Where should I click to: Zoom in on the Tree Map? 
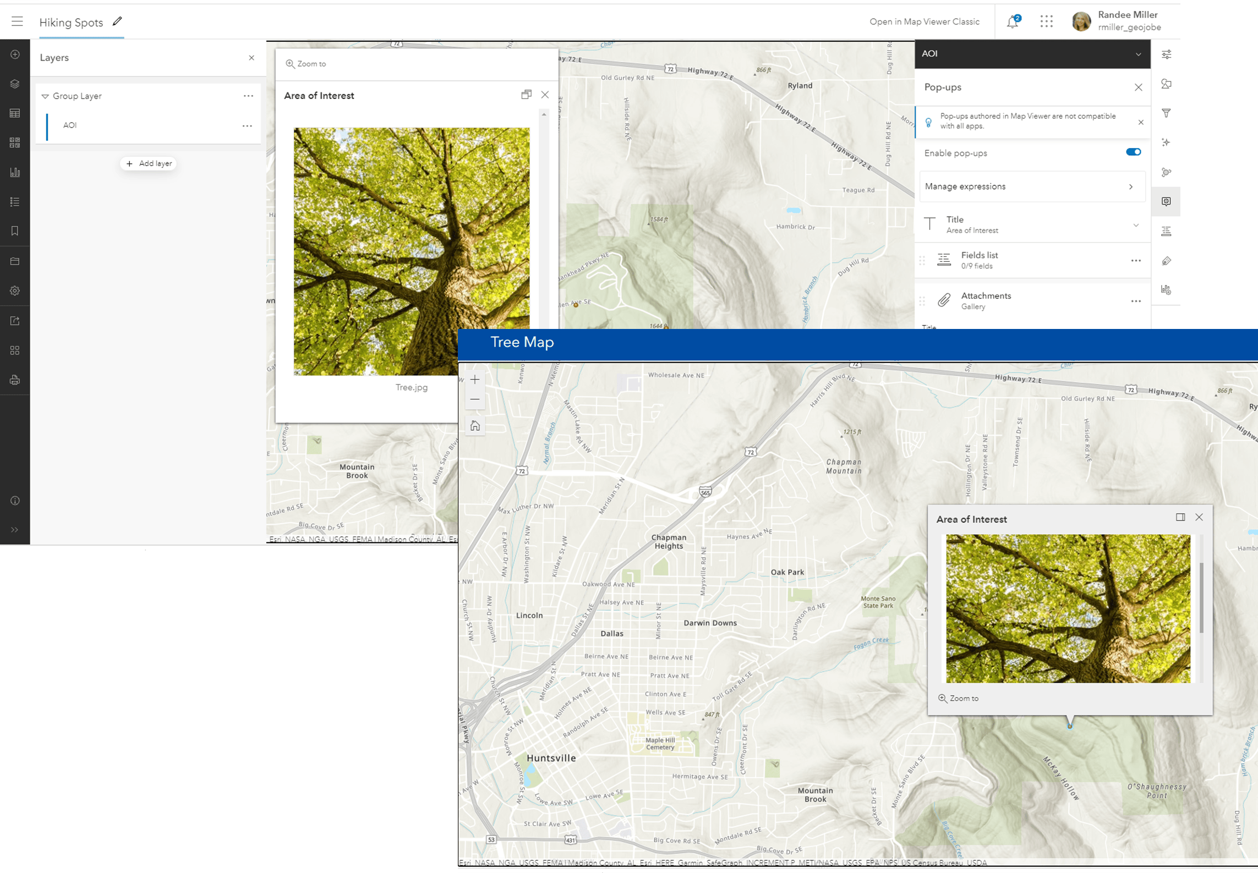[475, 380]
